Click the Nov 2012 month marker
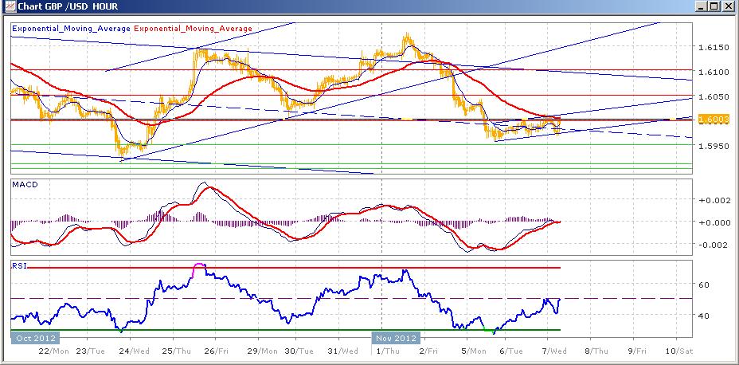 (x=396, y=338)
